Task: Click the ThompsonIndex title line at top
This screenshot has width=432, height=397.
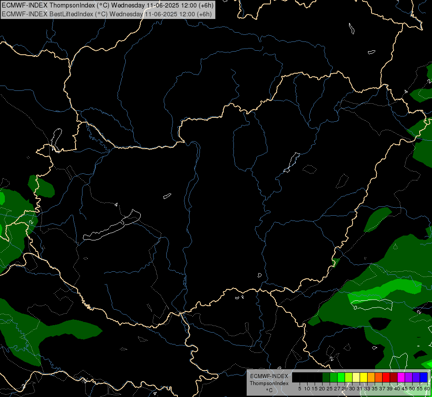Action: (108, 5)
